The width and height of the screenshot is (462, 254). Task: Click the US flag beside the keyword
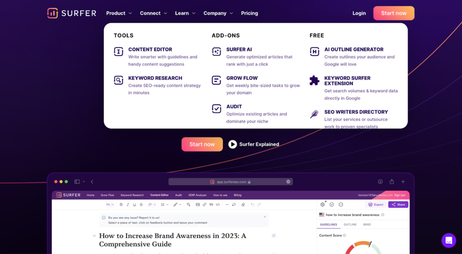point(322,215)
